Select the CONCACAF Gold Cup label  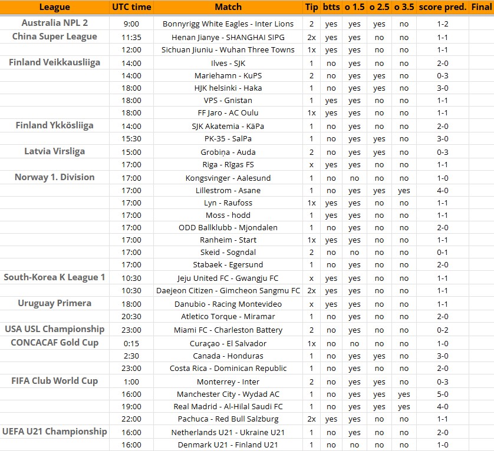click(x=54, y=343)
